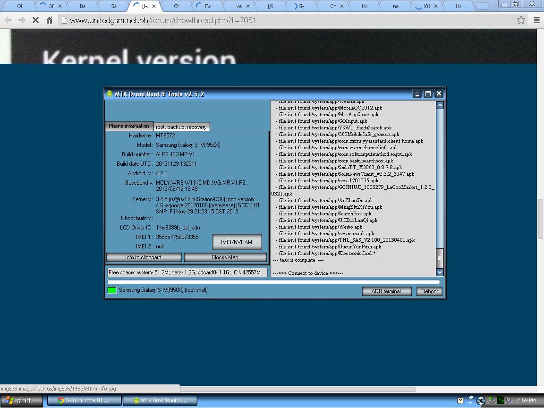This screenshot has height=408, width=544.
Task: Switch to the 'Hc' browser tab
Action: (364, 6)
